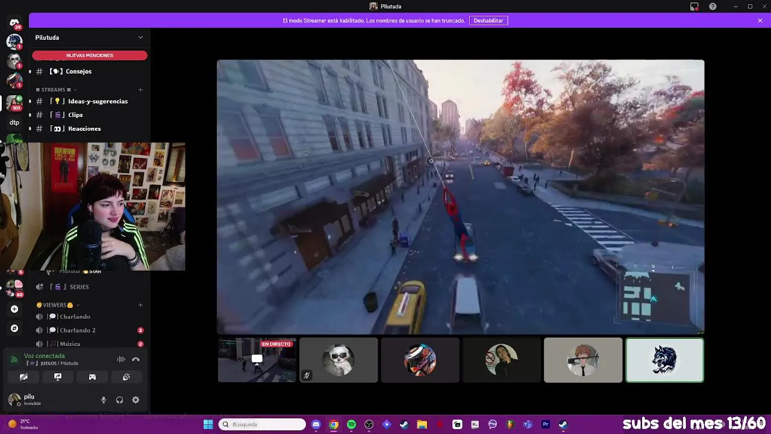The width and height of the screenshot is (771, 434).
Task: Open Discord direct messages home icon
Action: point(14,24)
